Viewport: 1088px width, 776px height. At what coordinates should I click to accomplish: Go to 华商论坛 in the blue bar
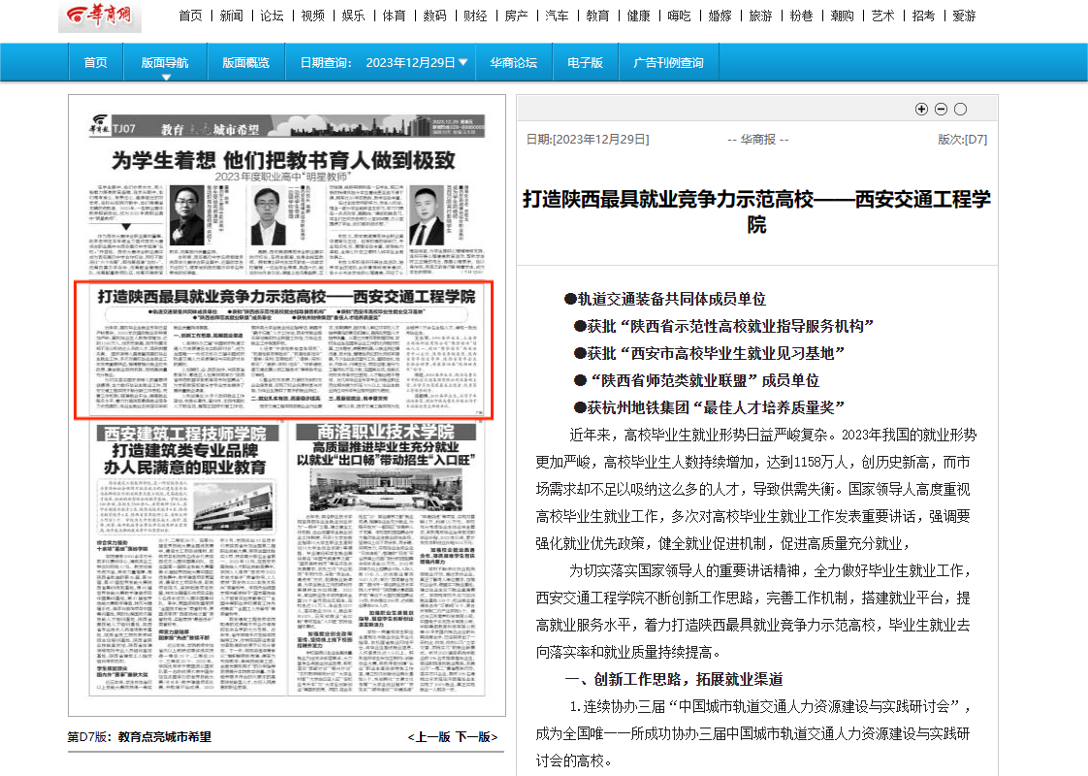click(513, 63)
